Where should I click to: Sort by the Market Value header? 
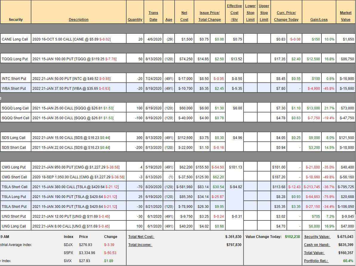click(x=346, y=16)
